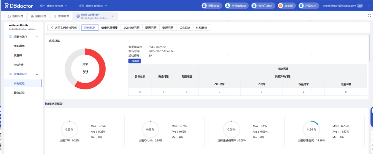Open 我的工单(0) tickets
This screenshot has width=373, height=154.
click(x=263, y=6)
